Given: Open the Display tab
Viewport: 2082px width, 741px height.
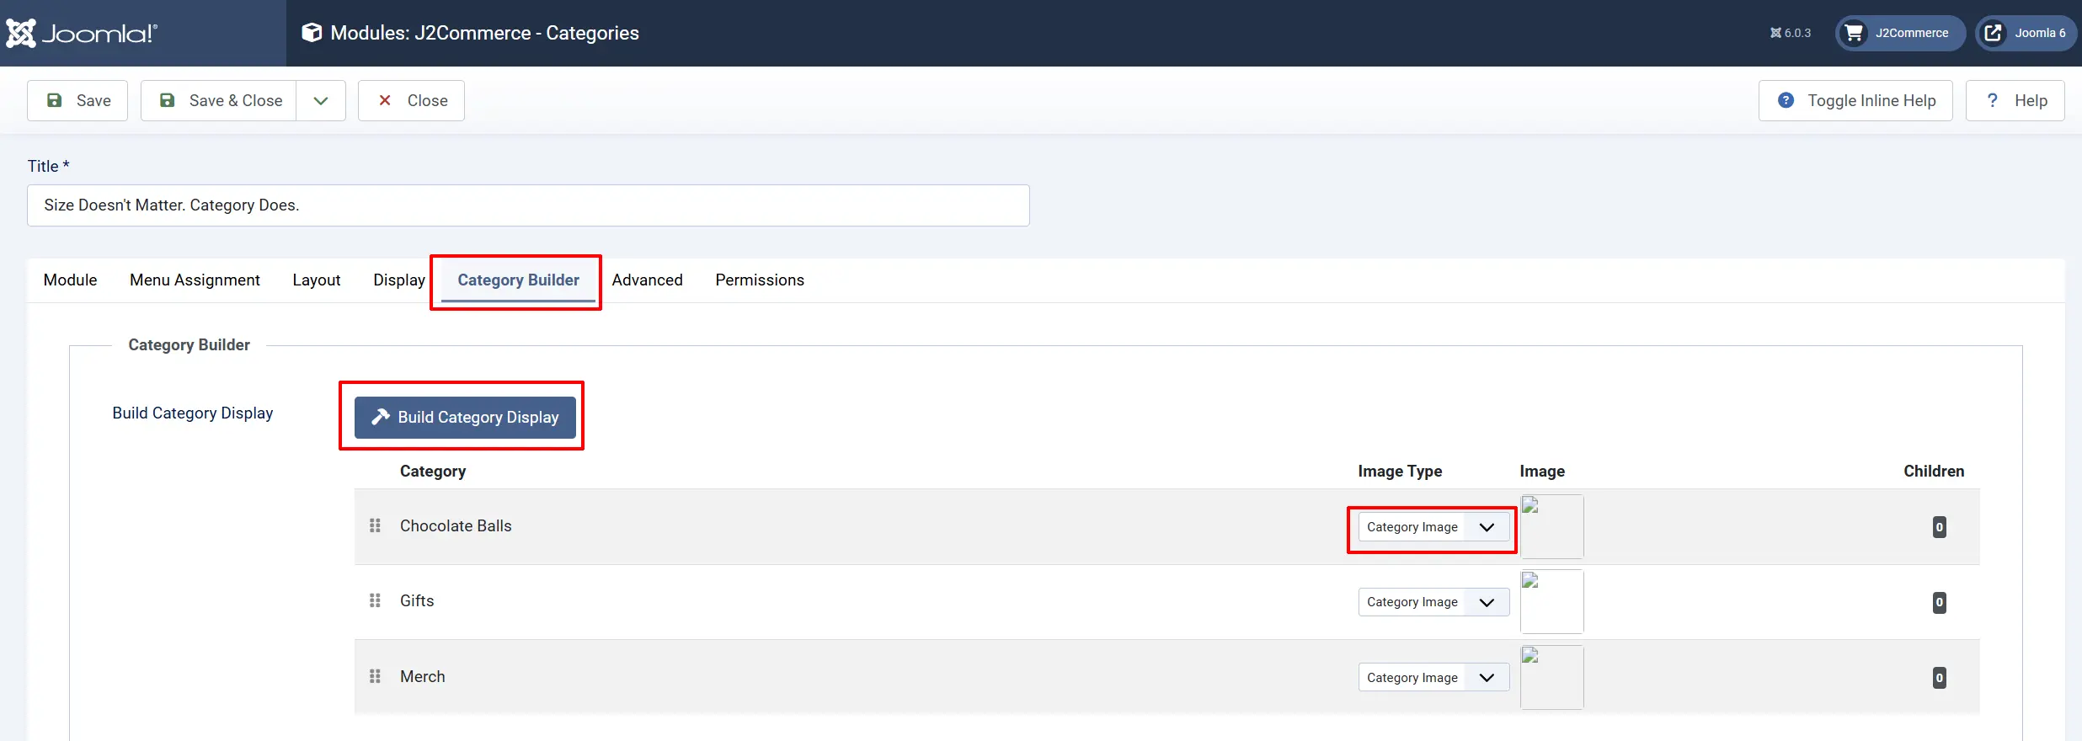Looking at the screenshot, I should 399,280.
